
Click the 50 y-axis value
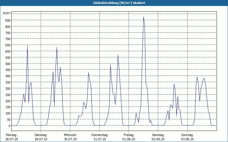pos(9,120)
